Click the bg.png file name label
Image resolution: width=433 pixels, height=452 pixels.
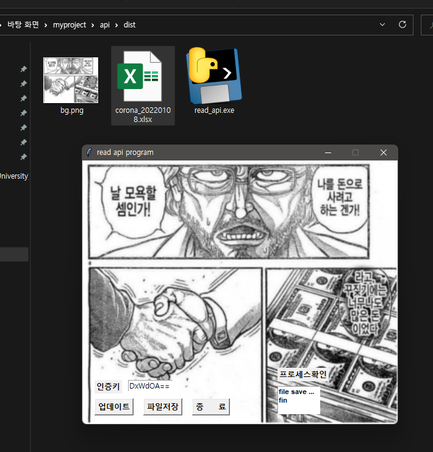pos(72,110)
